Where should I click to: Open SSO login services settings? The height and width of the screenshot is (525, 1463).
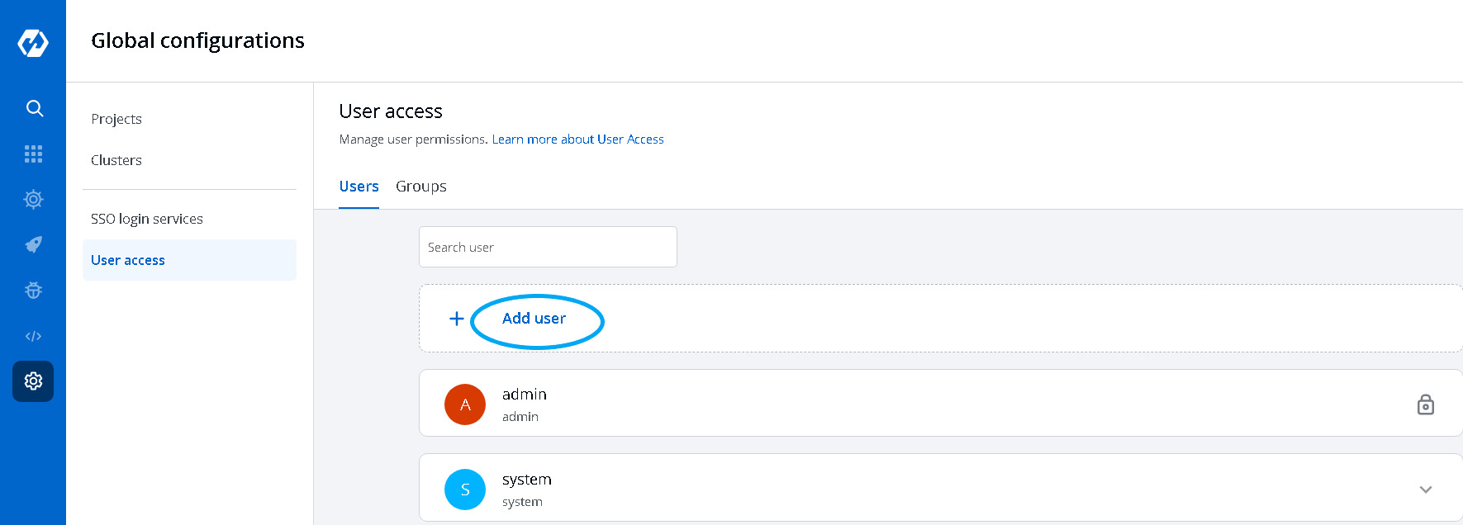[147, 219]
